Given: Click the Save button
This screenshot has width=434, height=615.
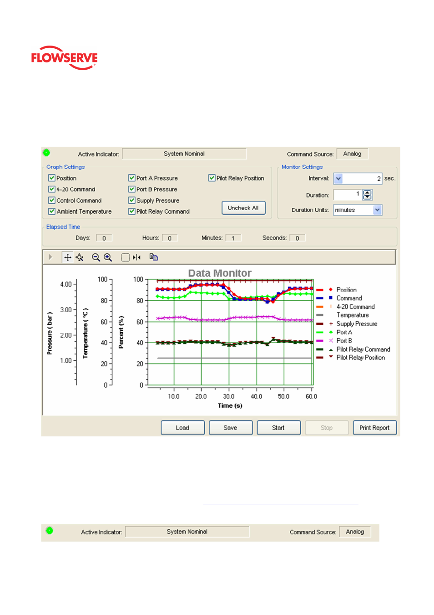Looking at the screenshot, I should (x=231, y=428).
